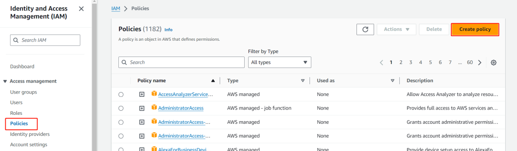Open the AdministratorAccess policy link

coord(181,108)
